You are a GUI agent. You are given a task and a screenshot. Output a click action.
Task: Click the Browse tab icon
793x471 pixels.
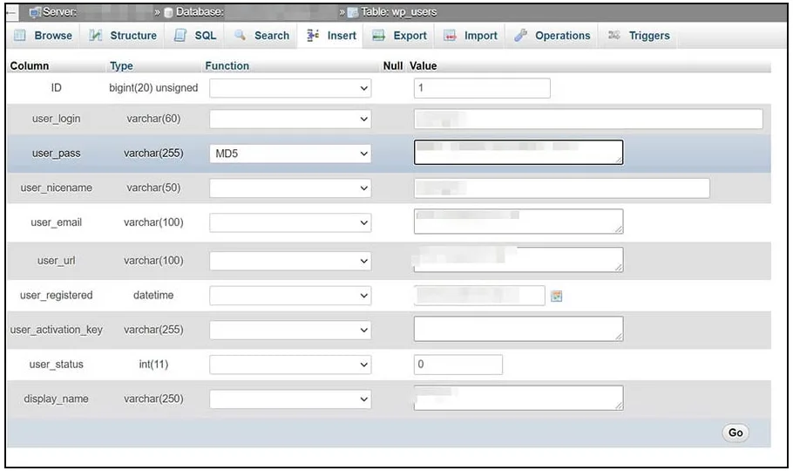(20, 36)
